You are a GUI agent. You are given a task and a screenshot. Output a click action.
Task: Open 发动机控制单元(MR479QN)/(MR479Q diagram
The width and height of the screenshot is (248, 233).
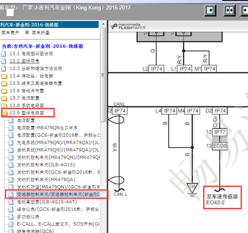click(x=58, y=157)
